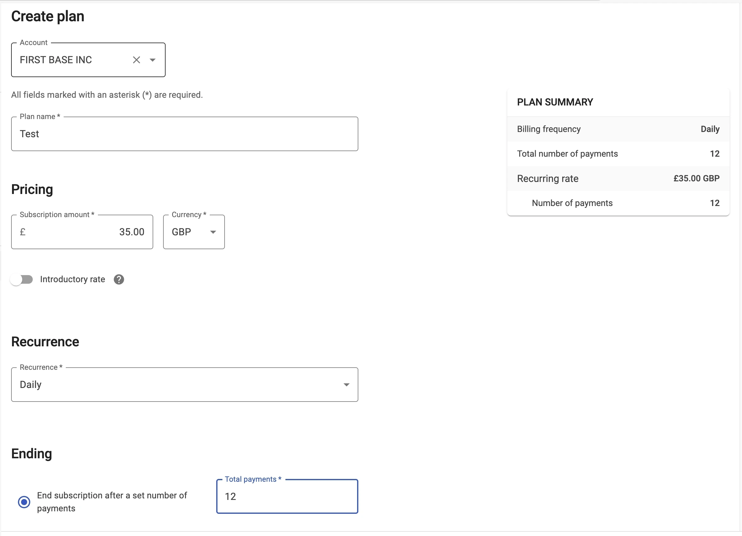Open the Currency GBP dropdown

tap(194, 232)
